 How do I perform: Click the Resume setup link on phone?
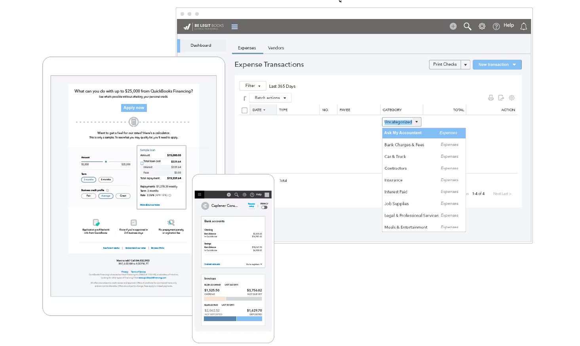click(251, 205)
